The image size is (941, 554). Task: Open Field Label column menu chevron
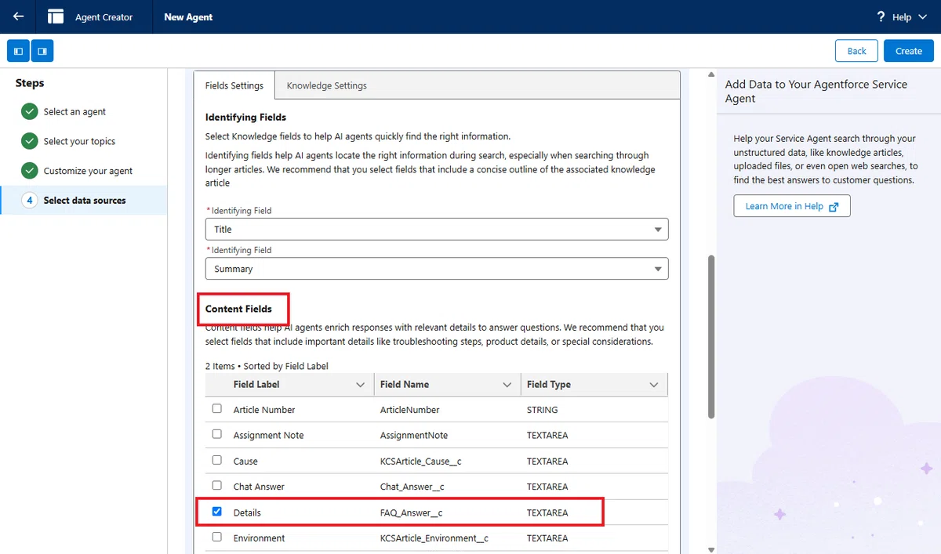tap(360, 385)
